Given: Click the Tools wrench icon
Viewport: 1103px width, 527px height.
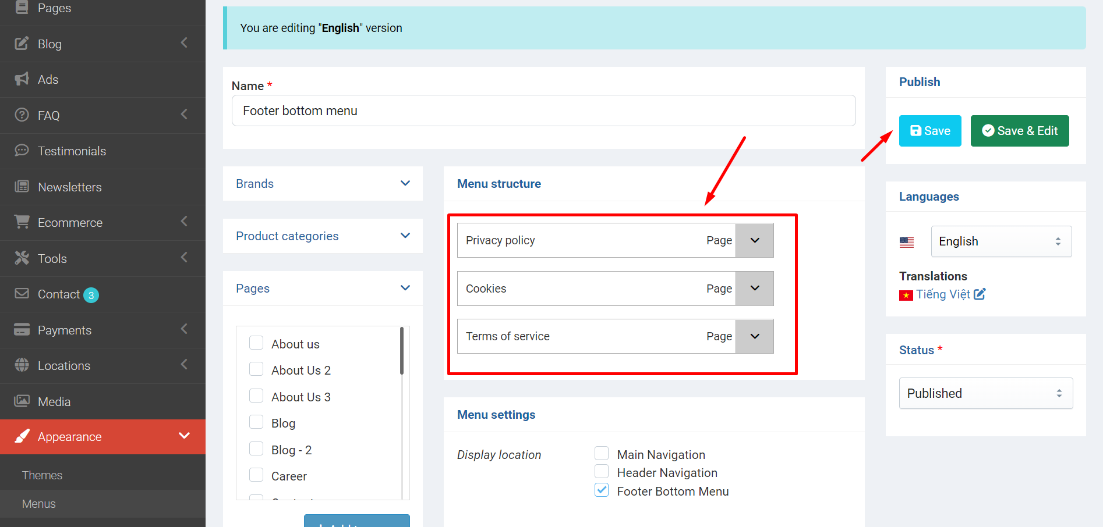Looking at the screenshot, I should pyautogui.click(x=22, y=258).
